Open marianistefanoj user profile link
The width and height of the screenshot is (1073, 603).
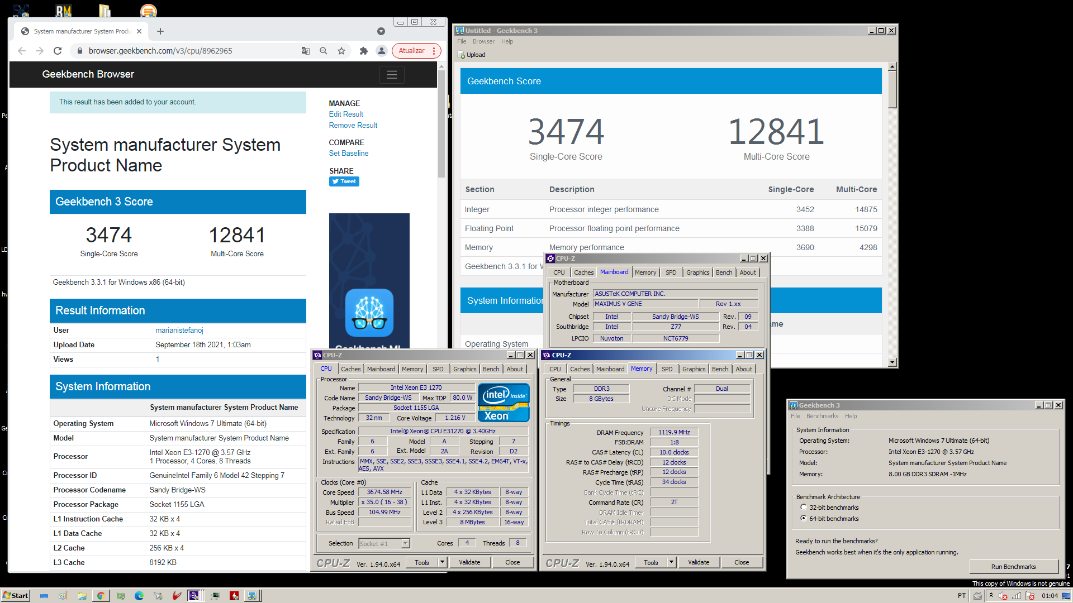[179, 330]
